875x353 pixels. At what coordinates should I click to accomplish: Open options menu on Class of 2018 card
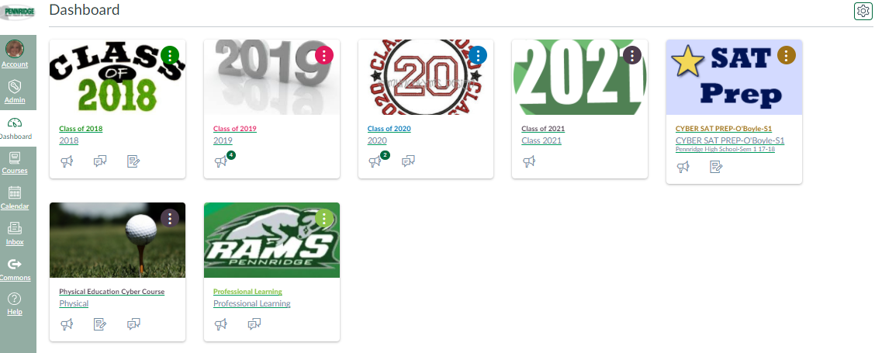point(170,55)
